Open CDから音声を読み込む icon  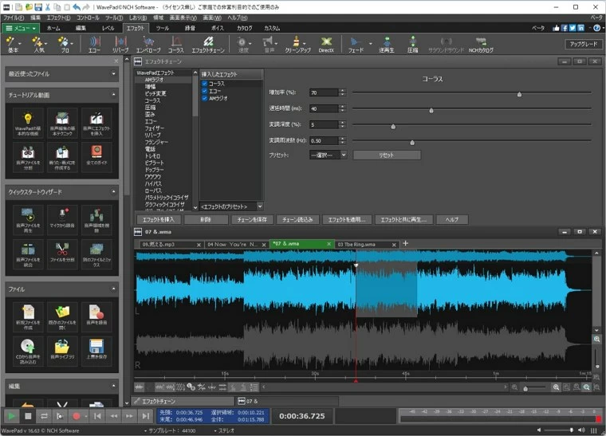coord(28,351)
